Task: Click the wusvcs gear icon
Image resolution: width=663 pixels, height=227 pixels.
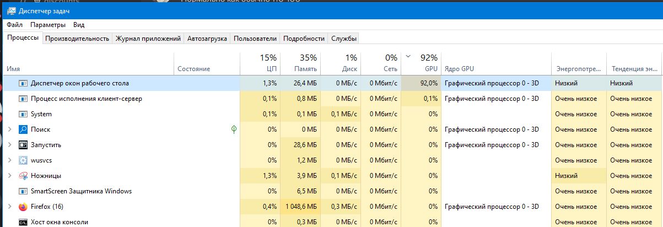Action: tap(23, 160)
